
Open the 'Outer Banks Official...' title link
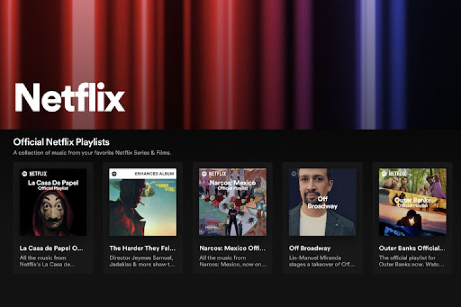pos(412,248)
